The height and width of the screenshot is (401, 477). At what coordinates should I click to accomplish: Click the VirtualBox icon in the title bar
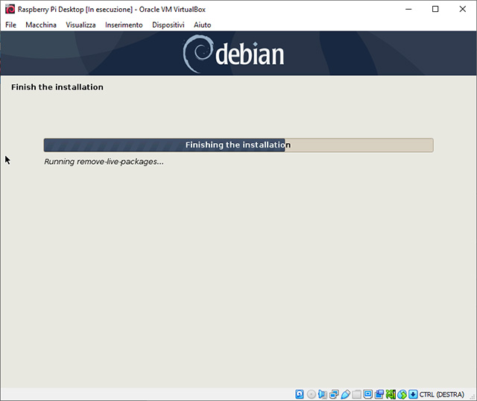click(10, 9)
